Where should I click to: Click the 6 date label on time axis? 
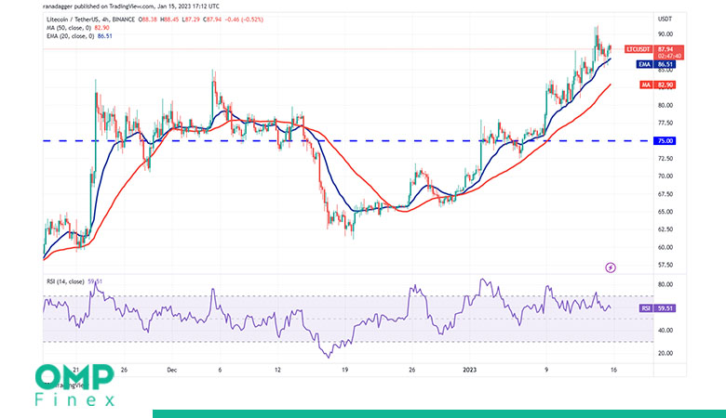coord(220,370)
